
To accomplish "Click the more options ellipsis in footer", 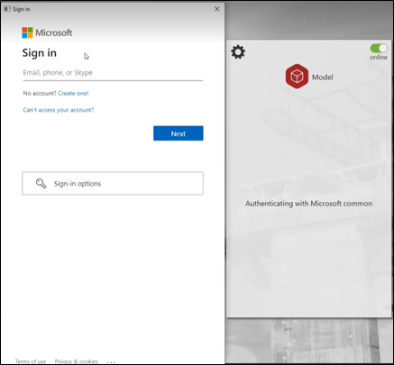I will [x=111, y=361].
